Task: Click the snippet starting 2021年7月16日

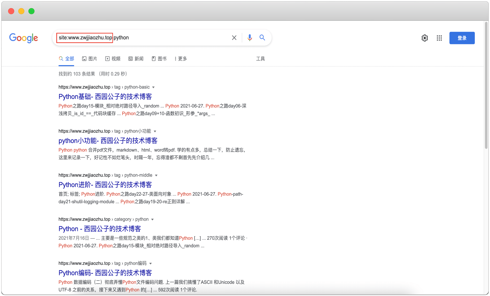Action: click(153, 242)
